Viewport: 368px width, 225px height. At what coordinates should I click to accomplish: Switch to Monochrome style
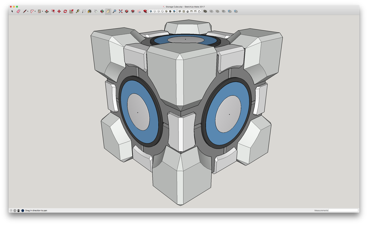(x=174, y=11)
